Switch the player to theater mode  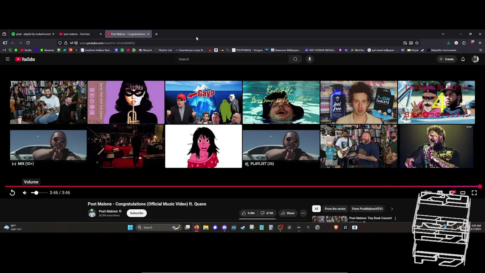pyautogui.click(x=463, y=193)
